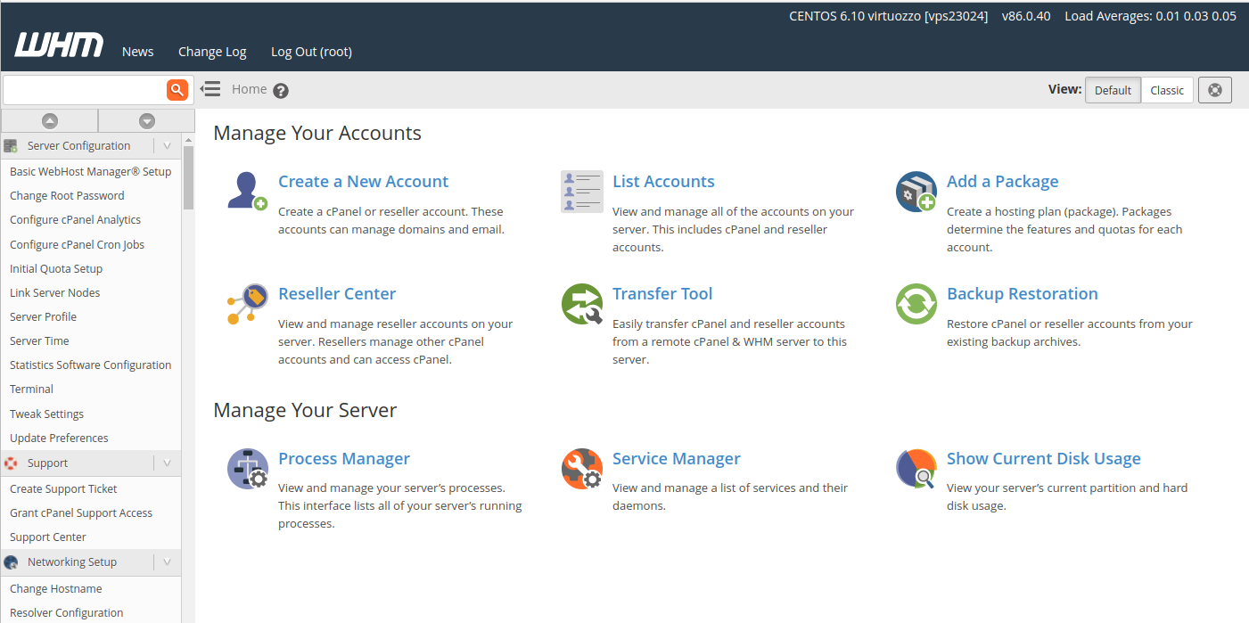
Task: Open Backup Restoration link
Action: pos(1023,294)
